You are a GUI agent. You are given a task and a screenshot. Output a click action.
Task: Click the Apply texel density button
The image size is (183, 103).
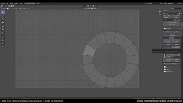167,57
